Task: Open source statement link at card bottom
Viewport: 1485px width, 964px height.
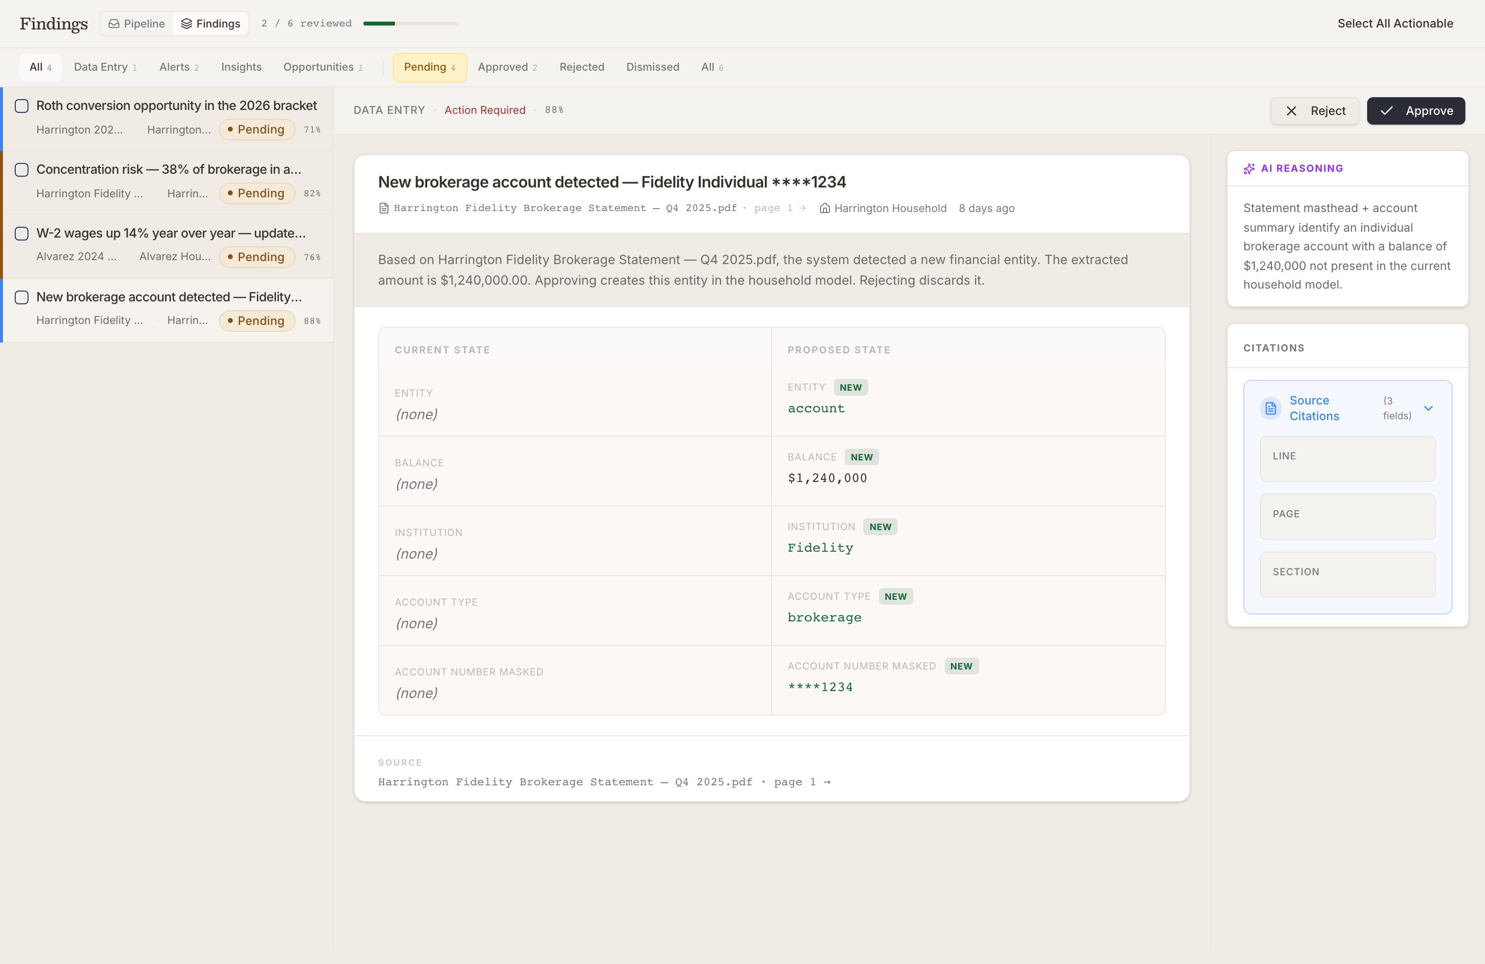Action: pyautogui.click(x=604, y=782)
